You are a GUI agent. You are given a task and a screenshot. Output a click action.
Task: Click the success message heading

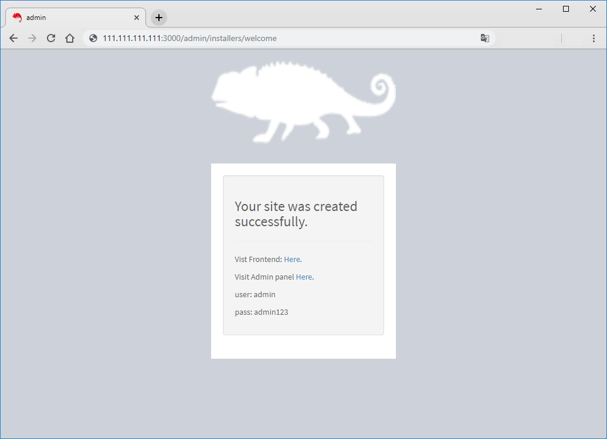tap(296, 214)
